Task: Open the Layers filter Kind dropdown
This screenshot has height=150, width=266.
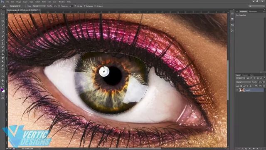Action: (241, 78)
